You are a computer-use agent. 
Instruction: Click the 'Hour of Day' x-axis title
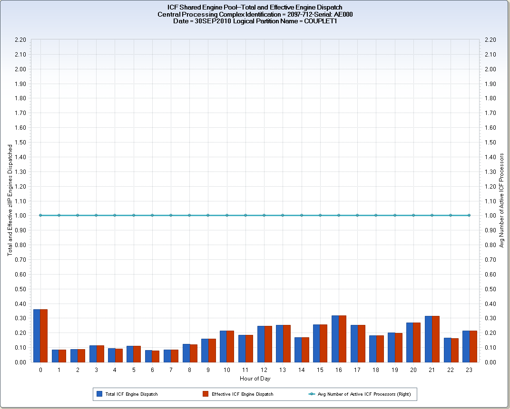click(255, 379)
